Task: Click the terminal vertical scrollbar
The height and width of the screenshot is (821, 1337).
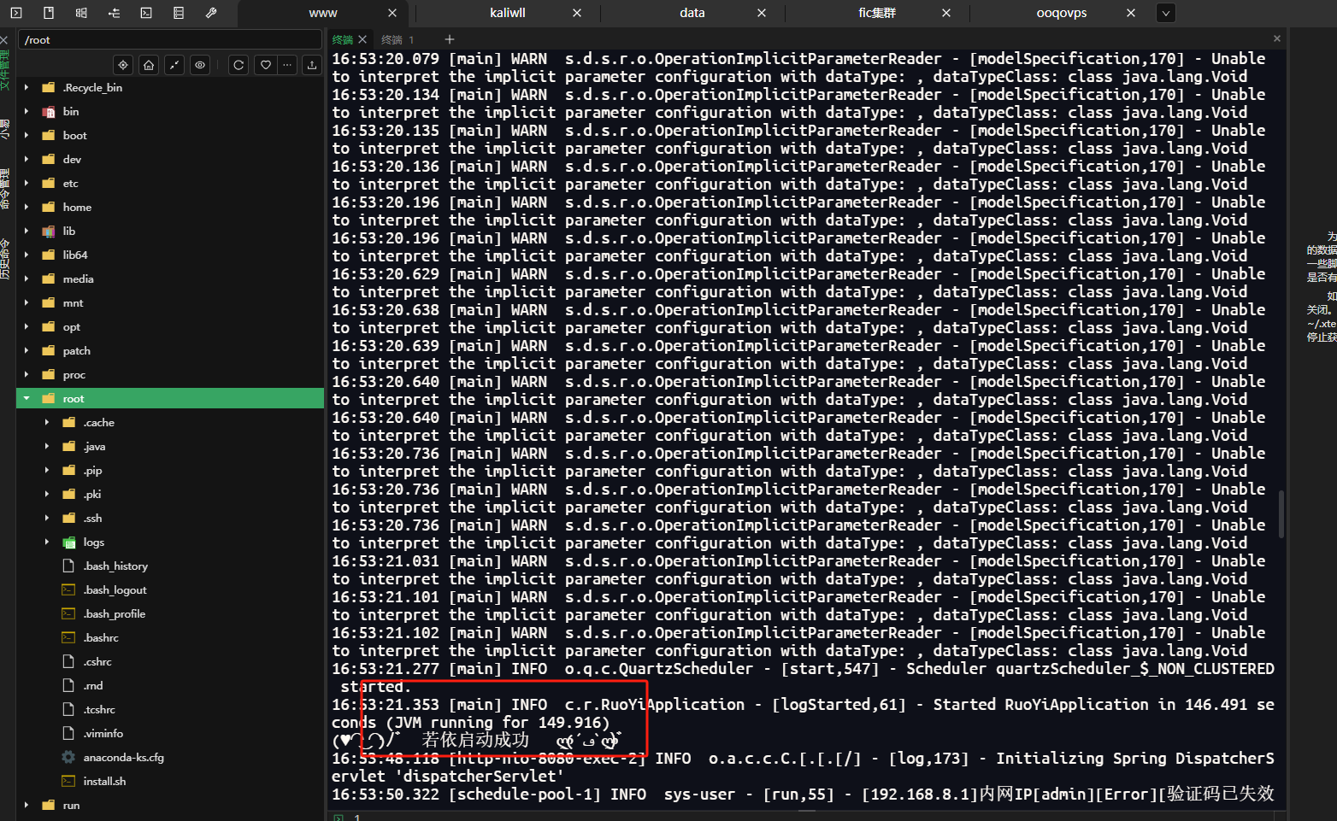Action: coord(1280,513)
